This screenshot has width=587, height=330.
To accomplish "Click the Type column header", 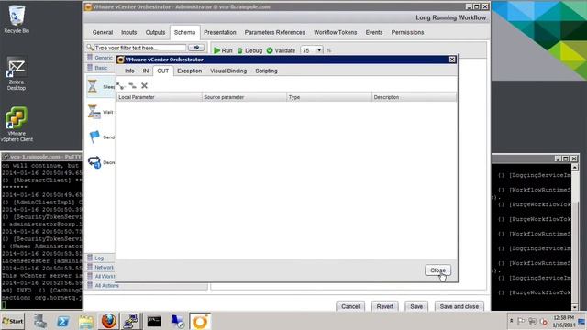I will coord(329,97).
